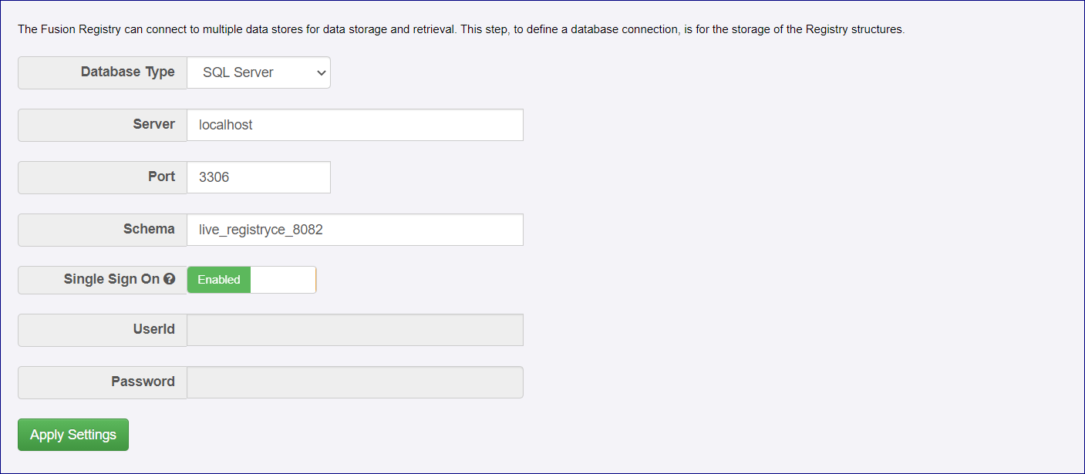Click the Database Type label
This screenshot has height=474, width=1085.
pos(127,72)
